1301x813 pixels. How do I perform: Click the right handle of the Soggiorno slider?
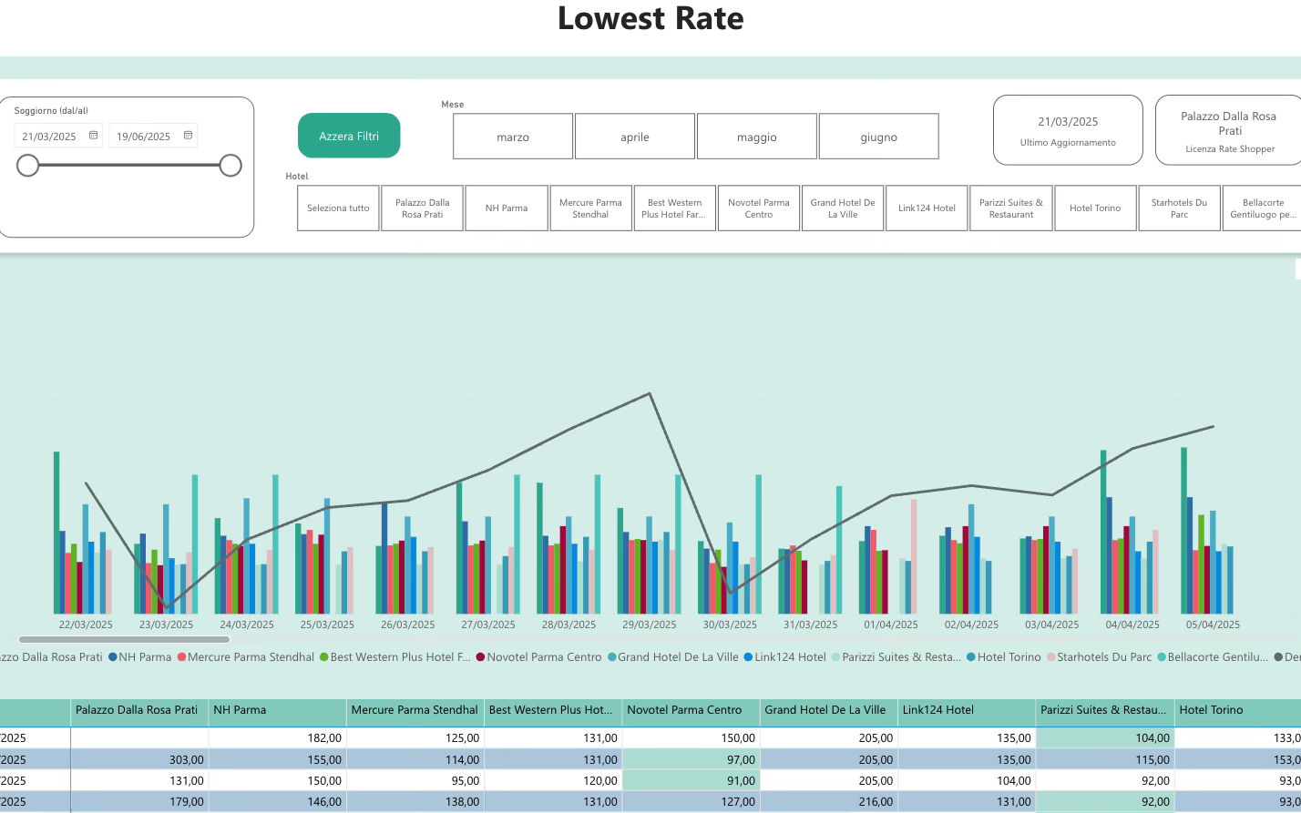coord(230,165)
